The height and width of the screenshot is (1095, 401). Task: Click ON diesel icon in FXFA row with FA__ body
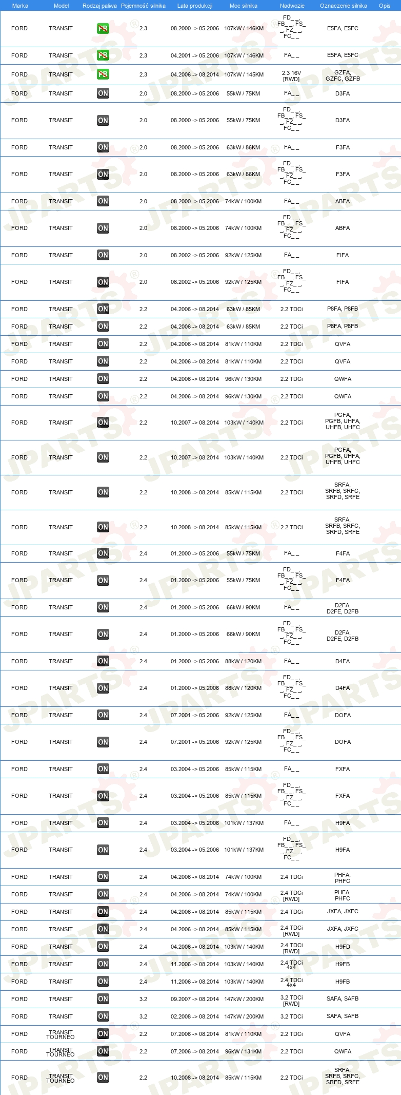tap(103, 769)
